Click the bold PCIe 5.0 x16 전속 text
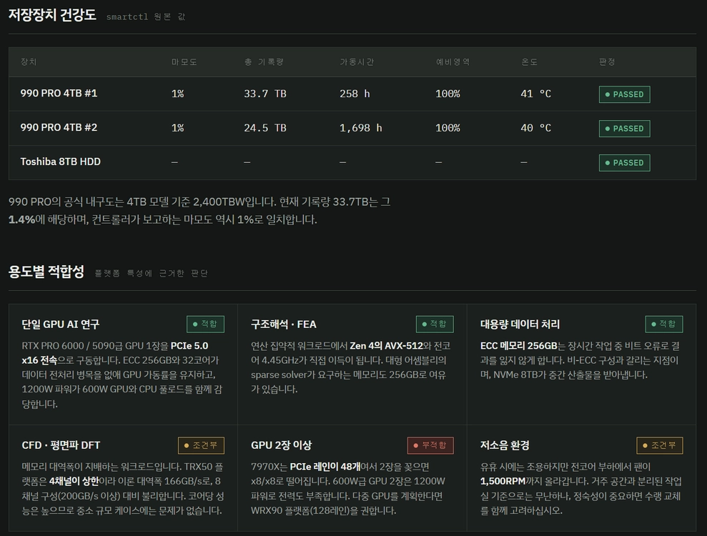707x536 pixels. pyautogui.click(x=115, y=353)
